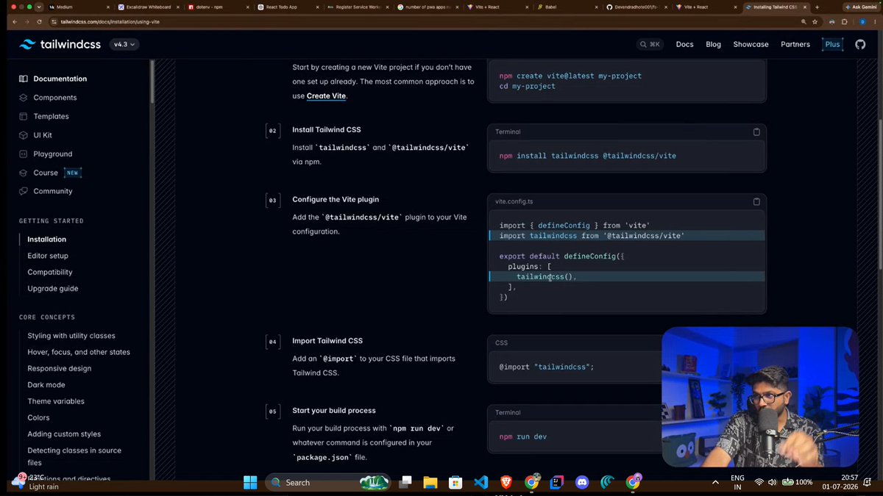Image resolution: width=883 pixels, height=496 pixels.
Task: Open Brave browser from the taskbar
Action: coord(506,482)
